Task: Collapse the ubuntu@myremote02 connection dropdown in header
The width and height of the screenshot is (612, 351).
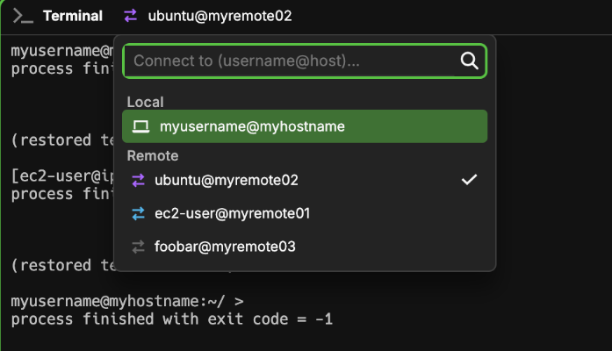Action: point(220,16)
